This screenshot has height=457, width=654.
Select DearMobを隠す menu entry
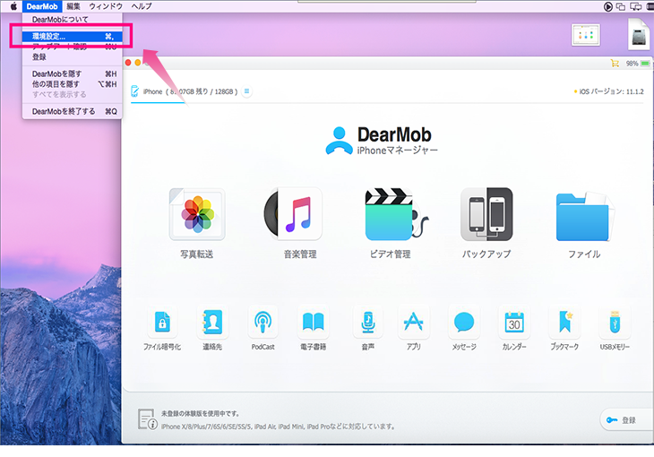(x=73, y=73)
